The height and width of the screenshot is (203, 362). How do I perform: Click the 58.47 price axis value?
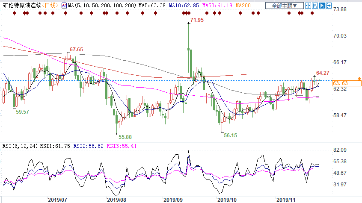[340, 115]
